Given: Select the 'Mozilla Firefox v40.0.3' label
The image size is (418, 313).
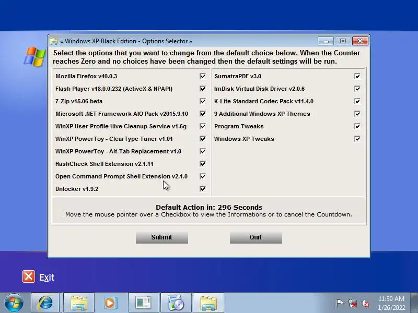Looking at the screenshot, I should point(86,76).
